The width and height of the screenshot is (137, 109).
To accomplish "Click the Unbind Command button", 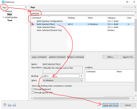I will click(57, 57).
